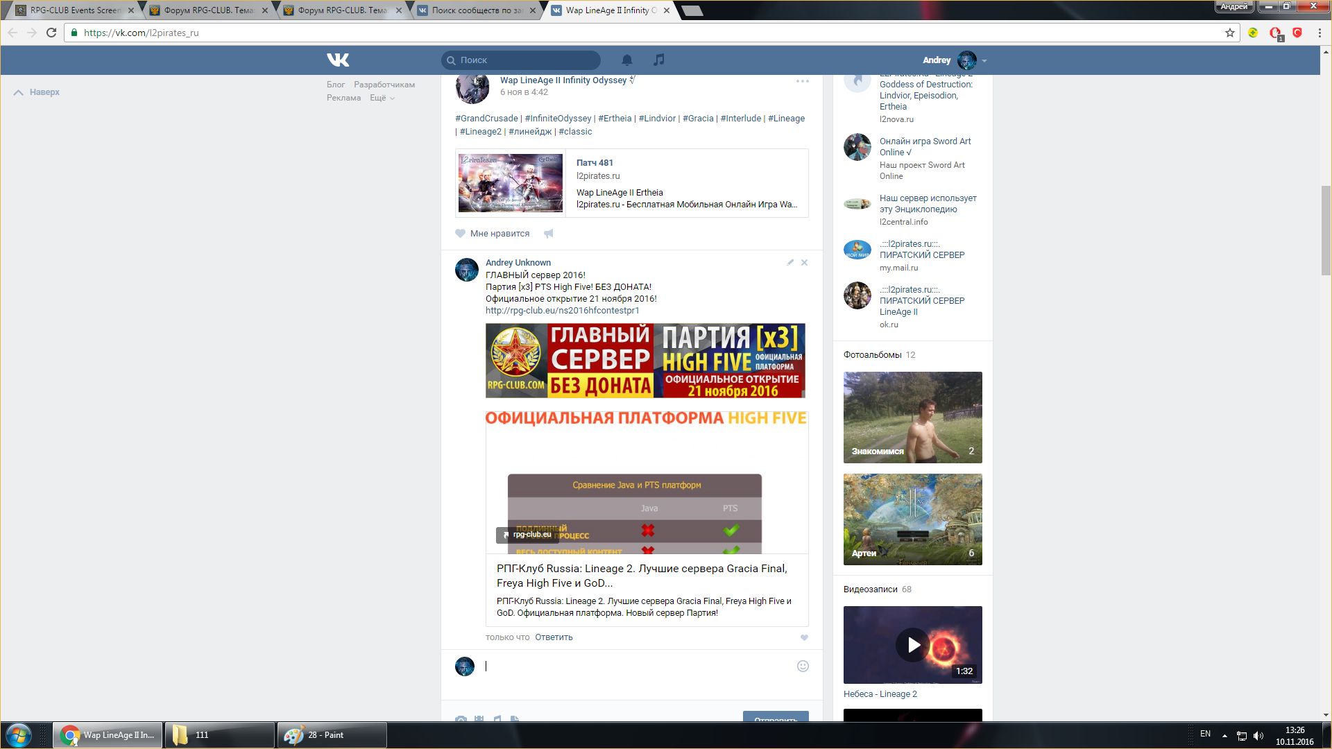The height and width of the screenshot is (749, 1332).
Task: Expand the Andrey profile dropdown arrow
Action: tap(984, 61)
